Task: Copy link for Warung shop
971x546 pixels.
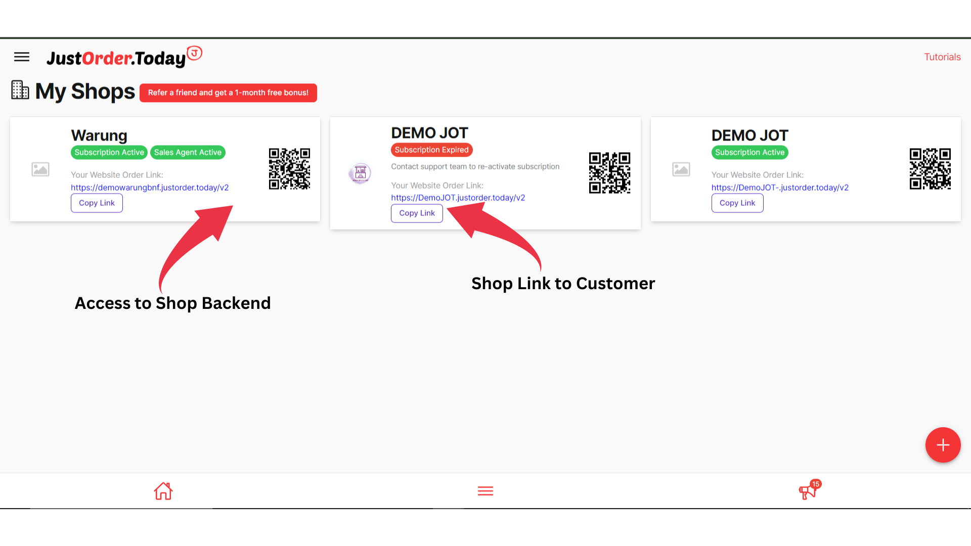Action: pos(97,203)
